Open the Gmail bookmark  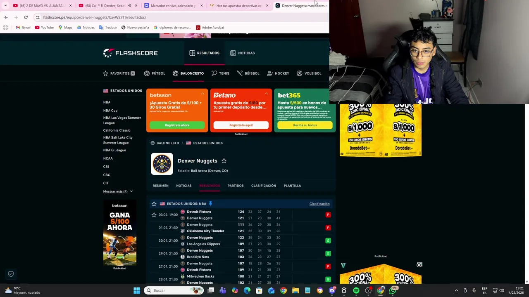pos(23,28)
